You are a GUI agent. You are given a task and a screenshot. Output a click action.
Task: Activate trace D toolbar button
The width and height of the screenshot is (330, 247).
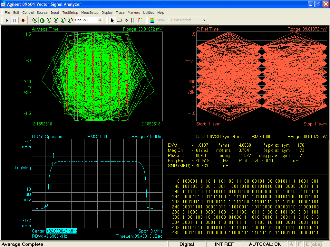56,20
